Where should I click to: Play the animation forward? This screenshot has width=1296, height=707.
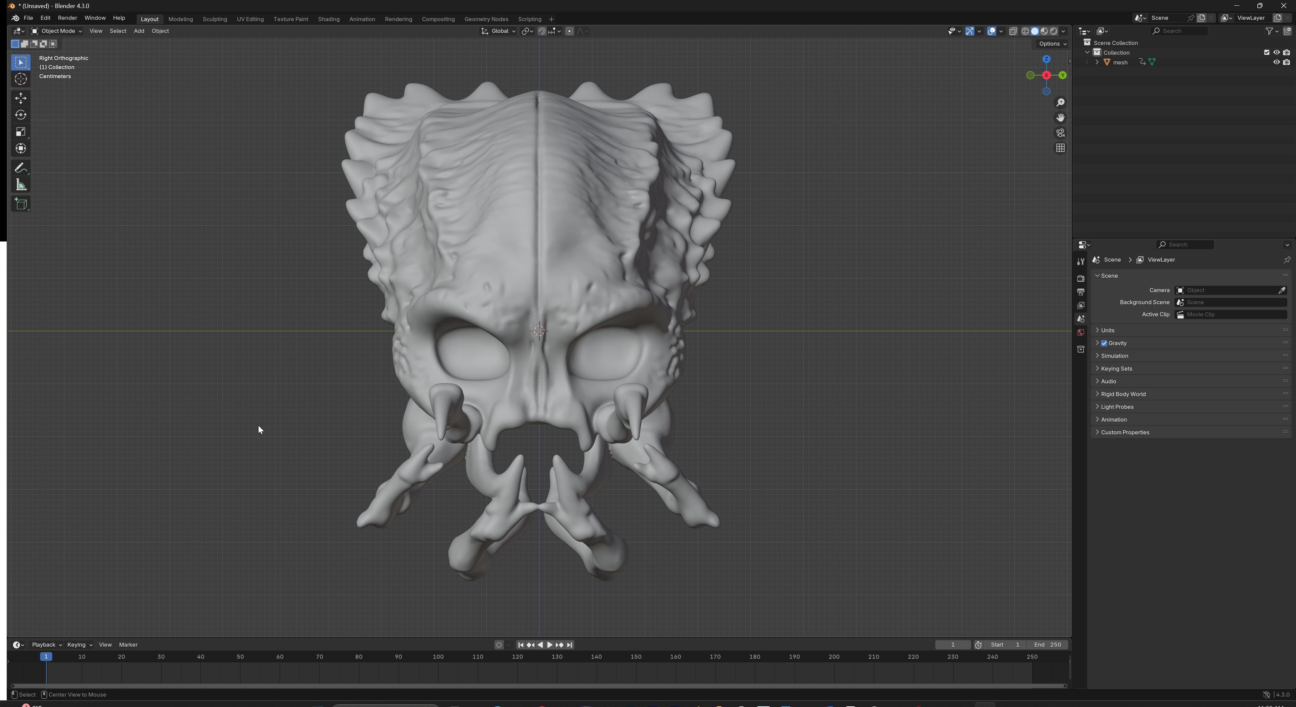pyautogui.click(x=549, y=645)
